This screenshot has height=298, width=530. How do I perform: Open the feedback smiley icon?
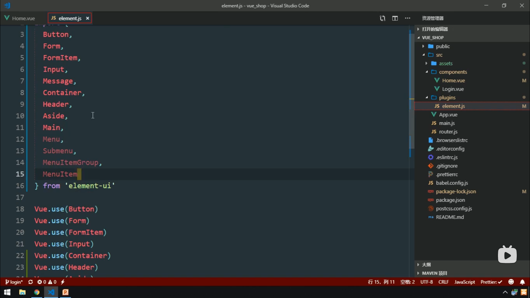point(511,282)
